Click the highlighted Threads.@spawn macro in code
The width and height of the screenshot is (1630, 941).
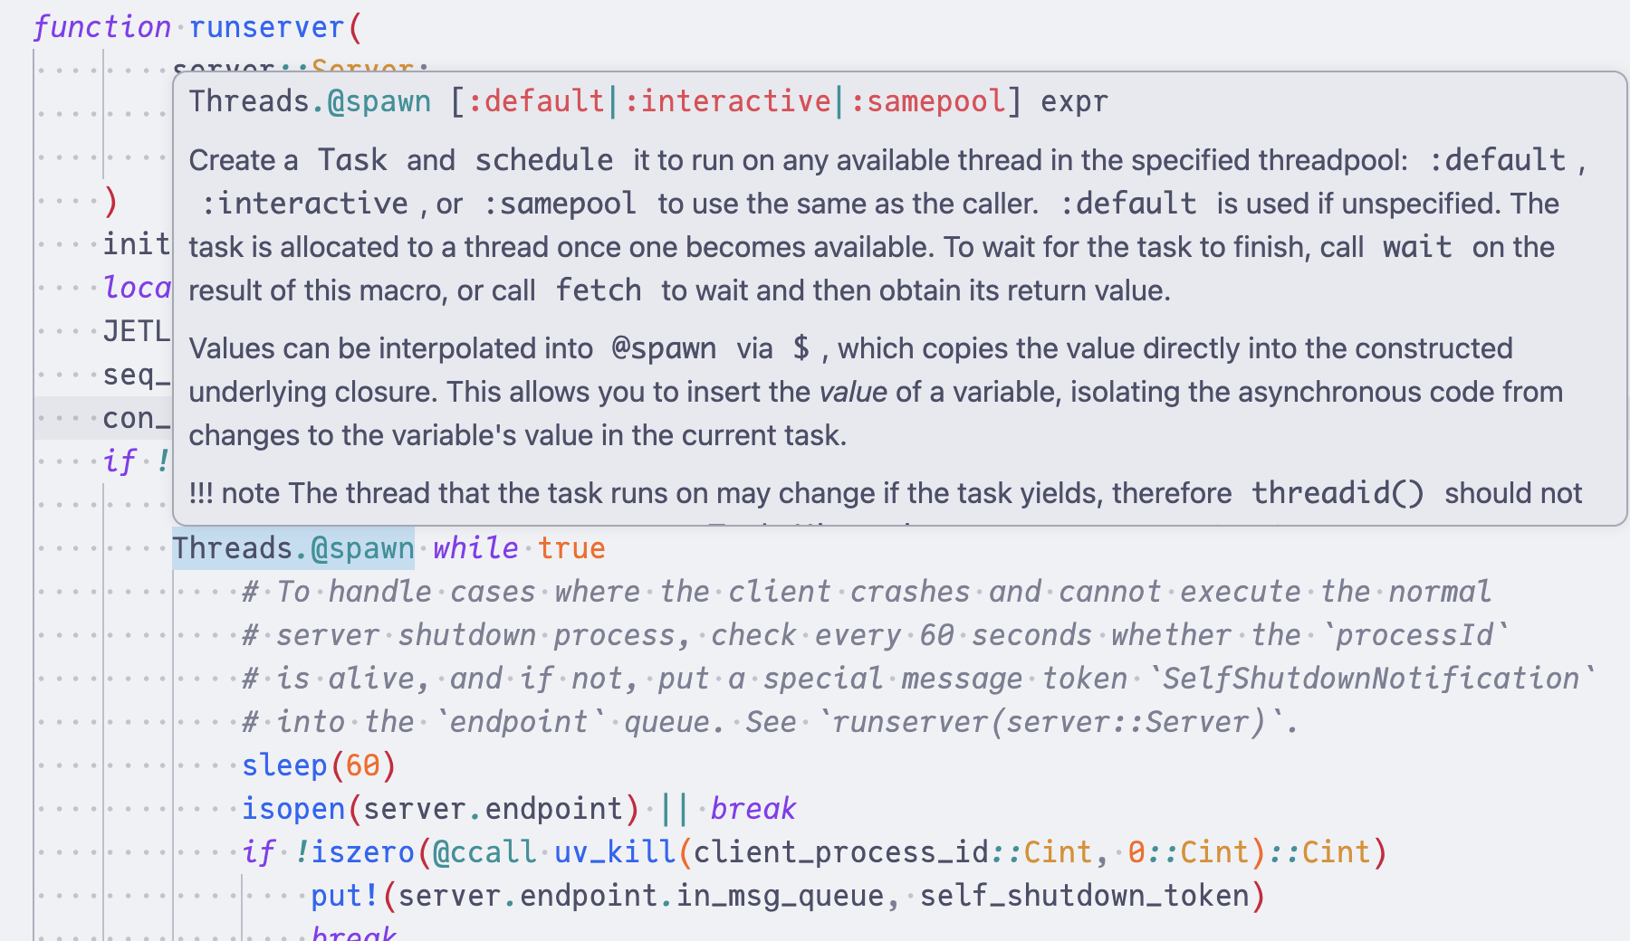point(293,548)
